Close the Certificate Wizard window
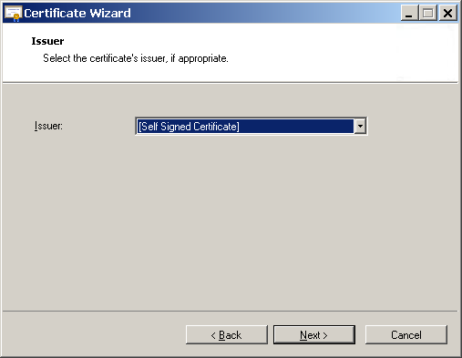The width and height of the screenshot is (462, 358). coord(447,13)
